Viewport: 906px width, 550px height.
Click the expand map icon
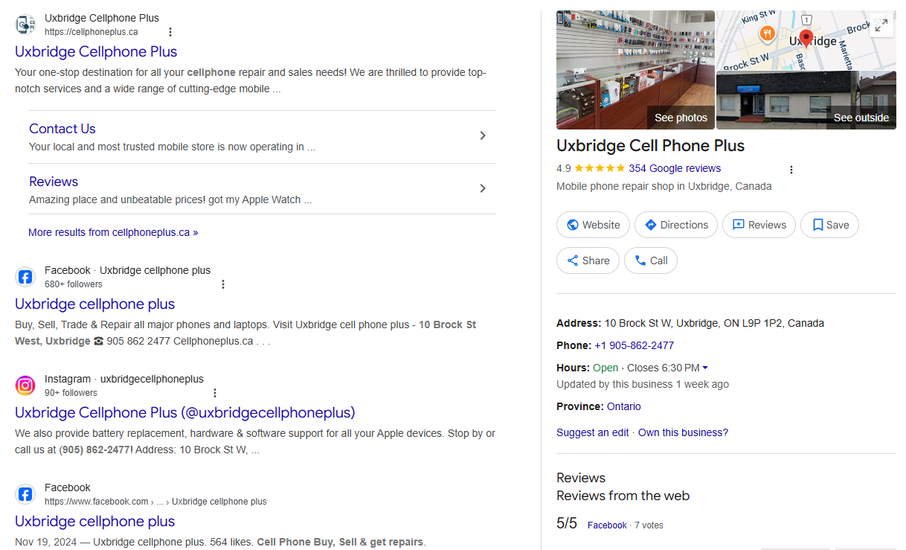[881, 25]
